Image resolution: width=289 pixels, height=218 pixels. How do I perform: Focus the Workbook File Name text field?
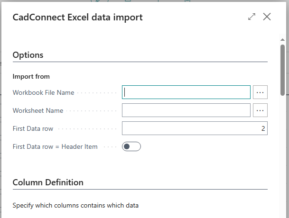pyautogui.click(x=186, y=92)
